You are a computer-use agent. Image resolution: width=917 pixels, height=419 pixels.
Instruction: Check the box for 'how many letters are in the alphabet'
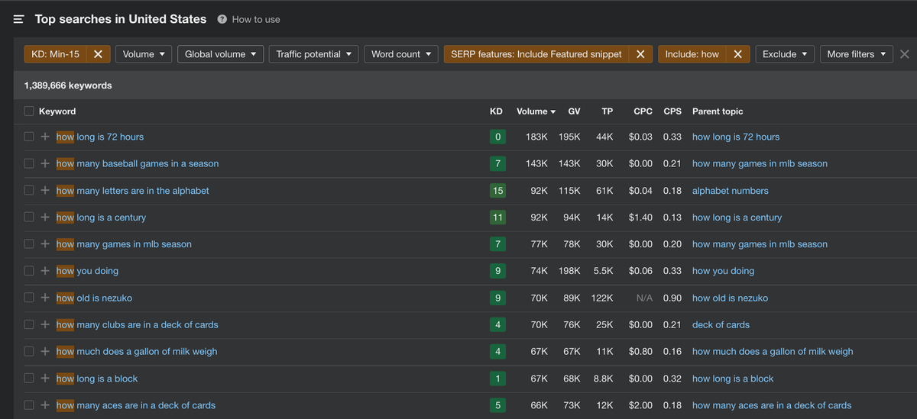click(x=29, y=191)
